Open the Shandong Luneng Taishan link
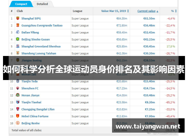Viewport: 188px width, 136px height. (x=39, y=53)
